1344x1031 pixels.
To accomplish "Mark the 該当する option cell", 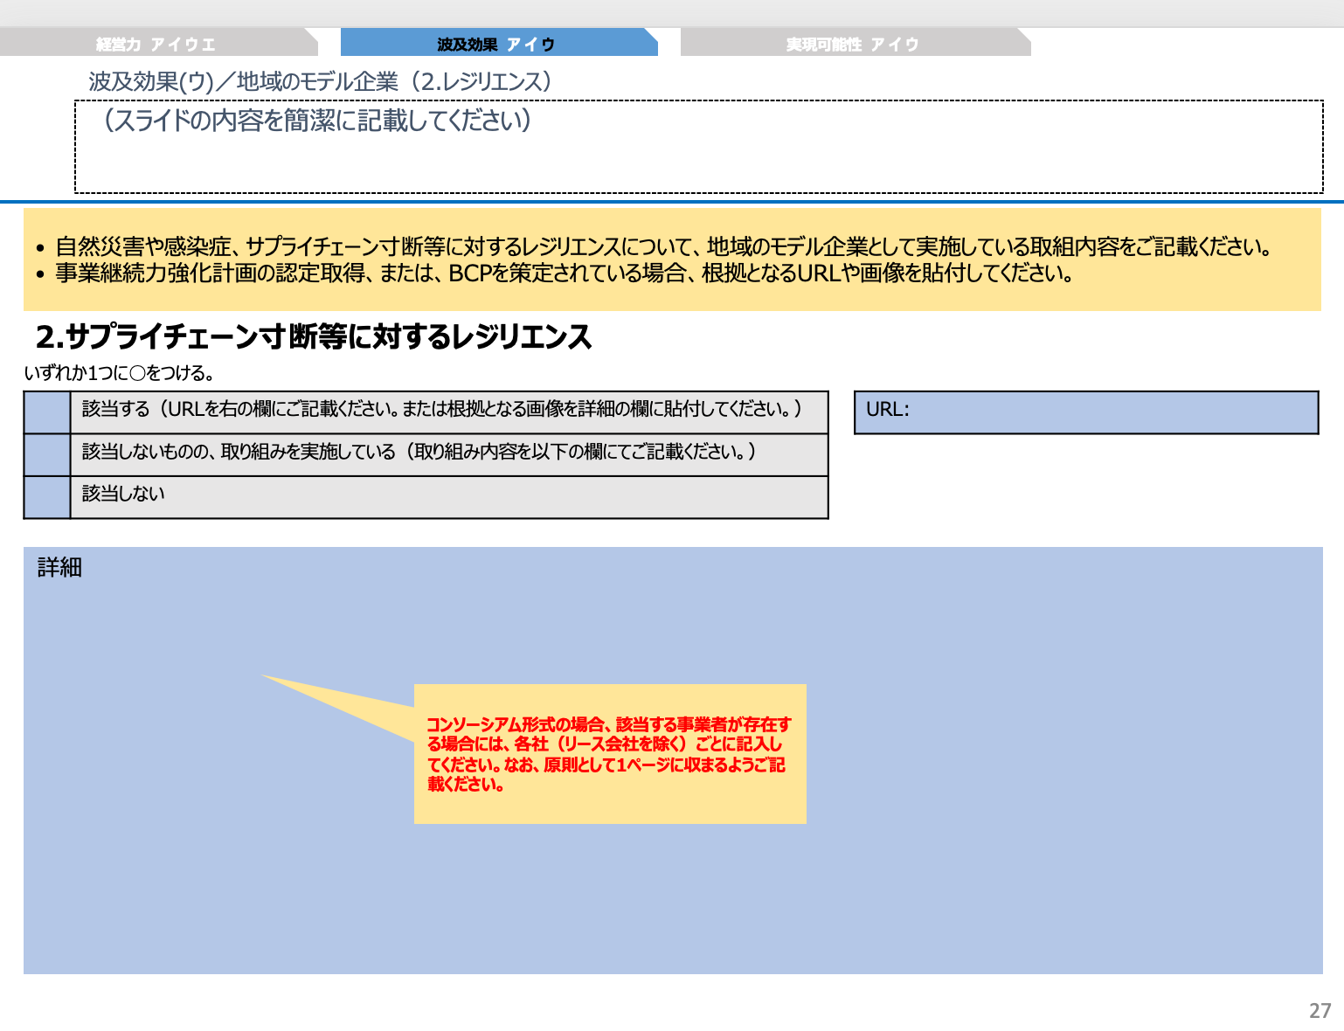I will [47, 413].
